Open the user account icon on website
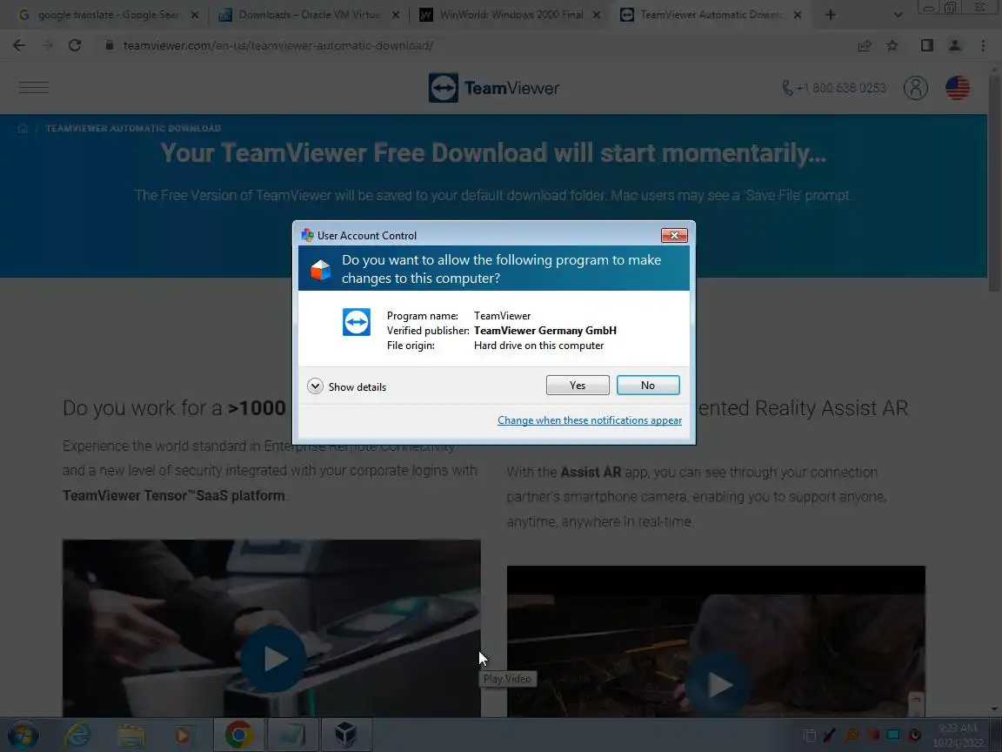The width and height of the screenshot is (1002, 752). point(916,88)
